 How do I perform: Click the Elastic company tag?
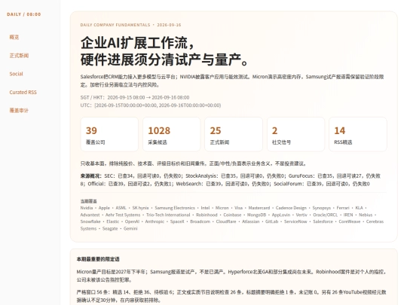point(112,221)
